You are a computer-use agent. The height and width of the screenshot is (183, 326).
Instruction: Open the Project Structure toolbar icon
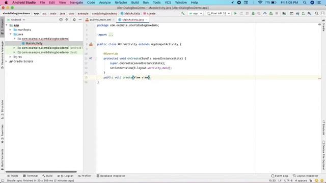(284, 13)
